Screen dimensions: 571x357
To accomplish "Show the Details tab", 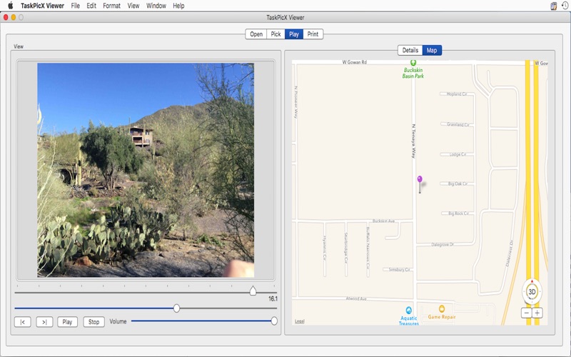I will [410, 50].
